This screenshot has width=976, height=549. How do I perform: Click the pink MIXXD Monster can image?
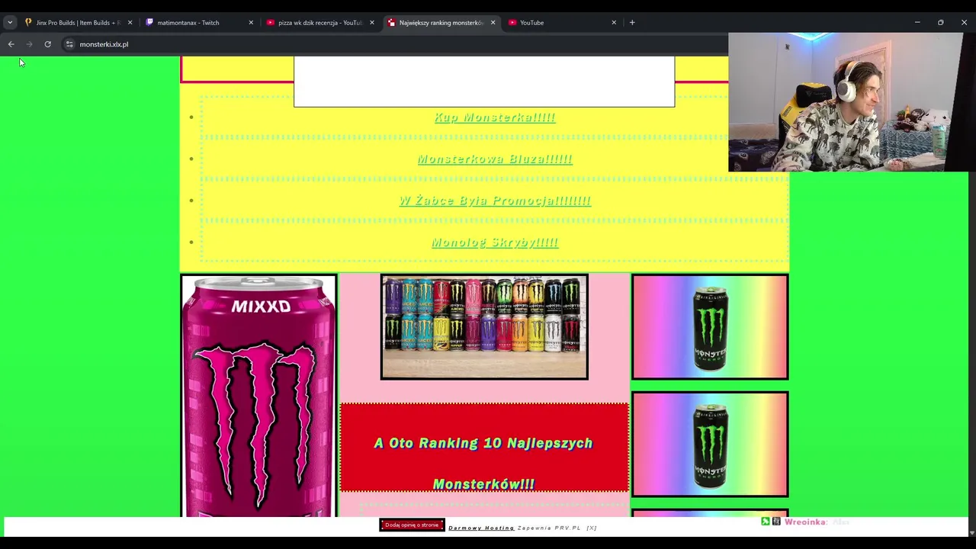coord(258,396)
